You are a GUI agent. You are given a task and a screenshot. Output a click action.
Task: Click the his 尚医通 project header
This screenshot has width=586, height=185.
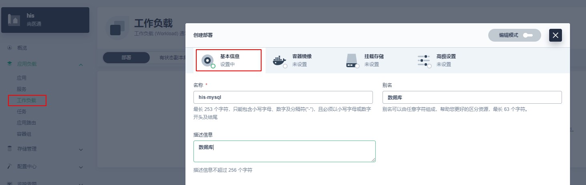pos(45,20)
